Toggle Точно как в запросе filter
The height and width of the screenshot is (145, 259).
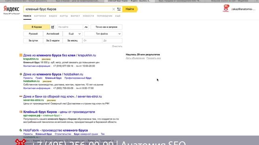[x=106, y=27]
